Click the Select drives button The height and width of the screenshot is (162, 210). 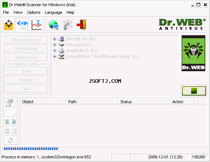tap(26, 57)
